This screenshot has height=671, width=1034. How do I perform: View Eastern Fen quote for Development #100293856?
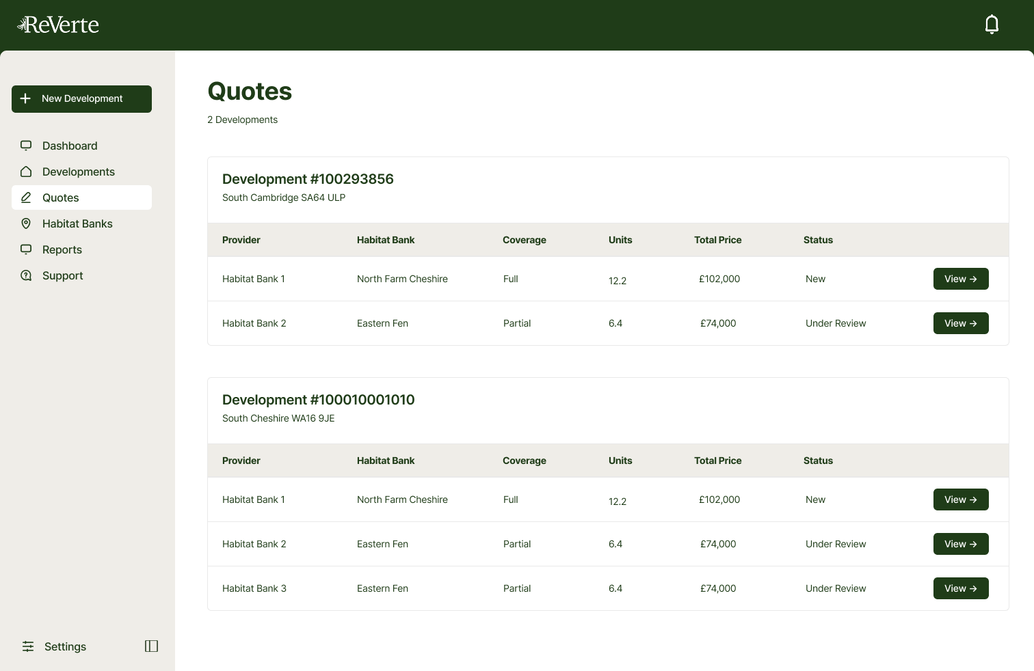coord(960,323)
